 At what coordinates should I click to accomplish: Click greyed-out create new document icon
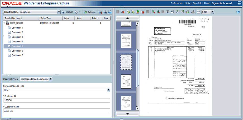pyautogui.click(x=118, y=12)
